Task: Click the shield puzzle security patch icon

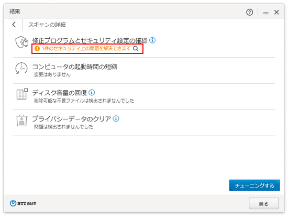Action: (x=21, y=42)
